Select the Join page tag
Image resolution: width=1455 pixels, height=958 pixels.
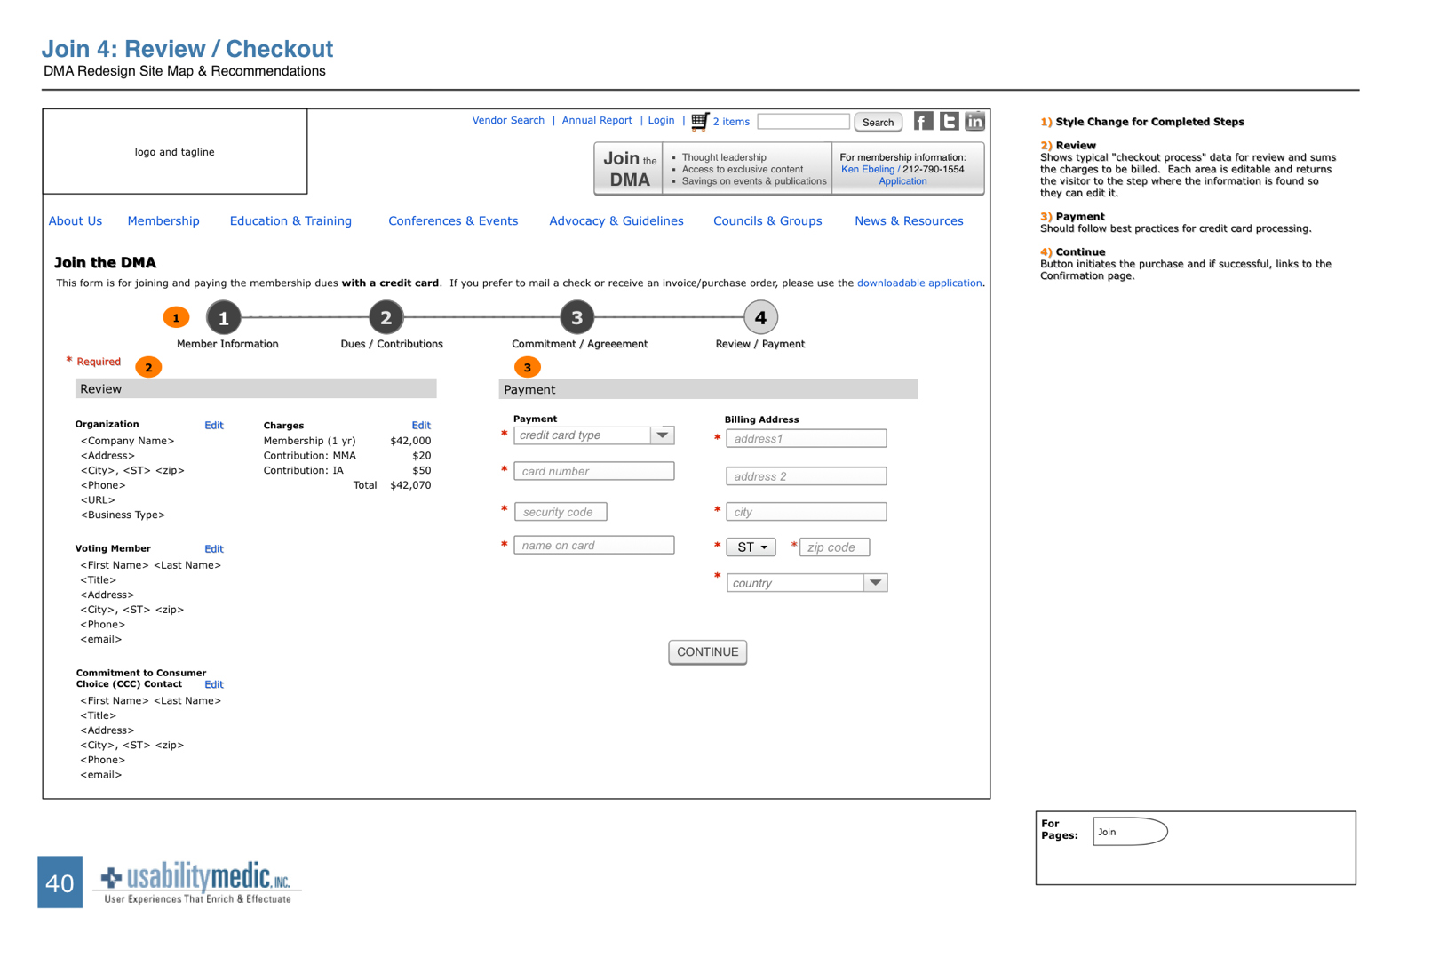click(x=1130, y=832)
